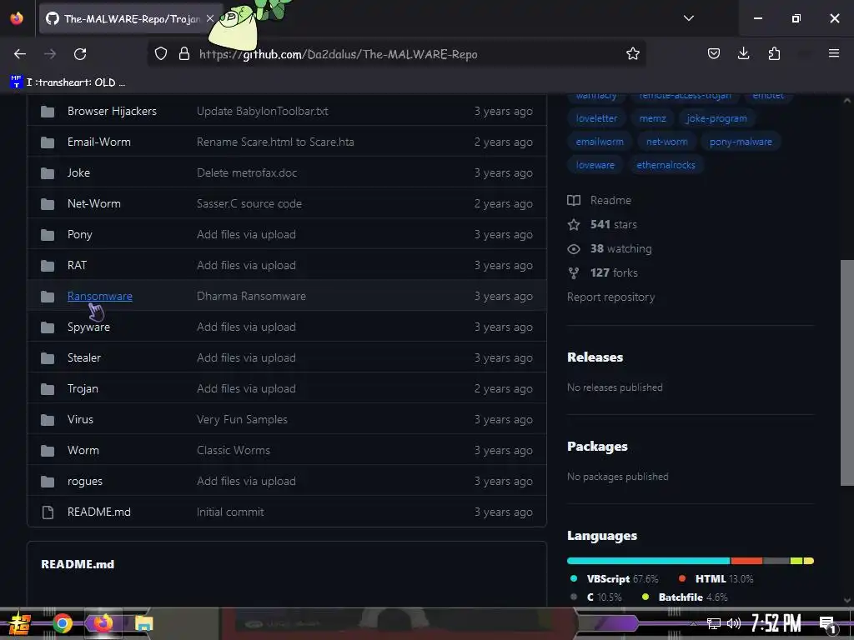This screenshot has height=640, width=854.
Task: Select the memz topic tag
Action: pos(652,118)
